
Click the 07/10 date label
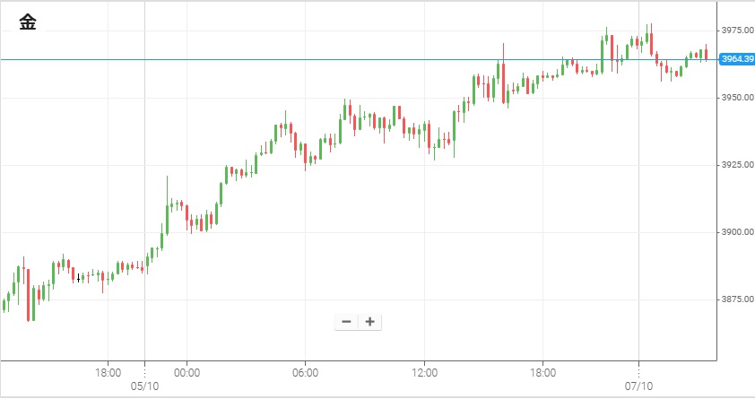(x=638, y=386)
